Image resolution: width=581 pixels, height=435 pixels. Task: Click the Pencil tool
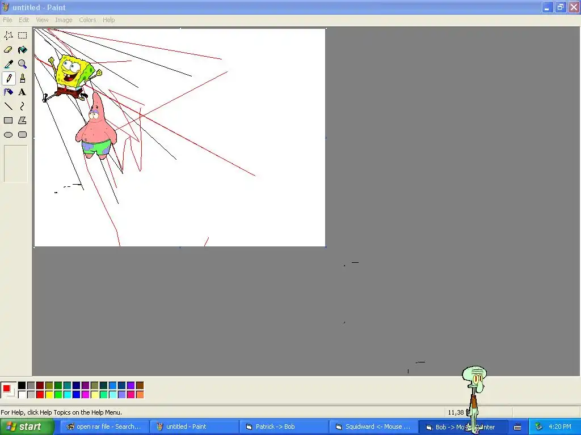tap(8, 78)
